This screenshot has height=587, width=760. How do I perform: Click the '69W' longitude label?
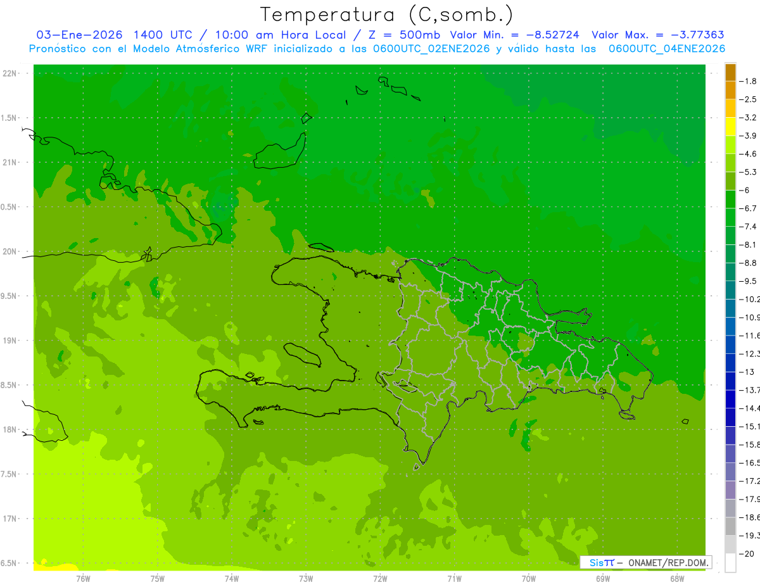603,578
